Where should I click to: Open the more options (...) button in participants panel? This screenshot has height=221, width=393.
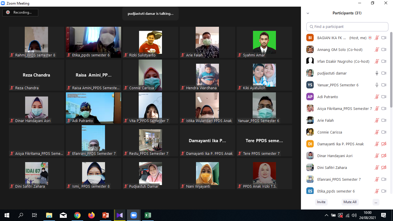coord(376,202)
